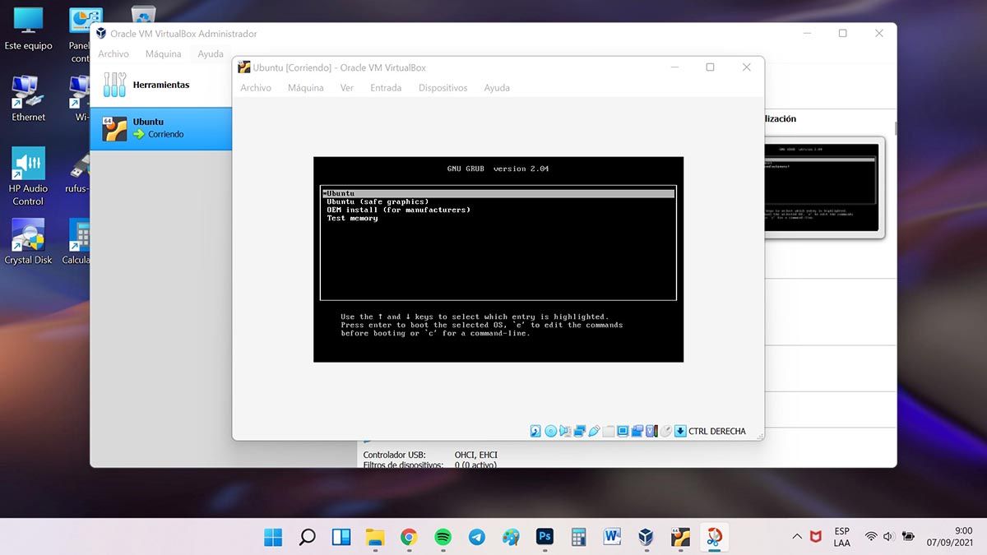The image size is (987, 555).
Task: Open the Entrada menu in the VM window
Action: 386,88
